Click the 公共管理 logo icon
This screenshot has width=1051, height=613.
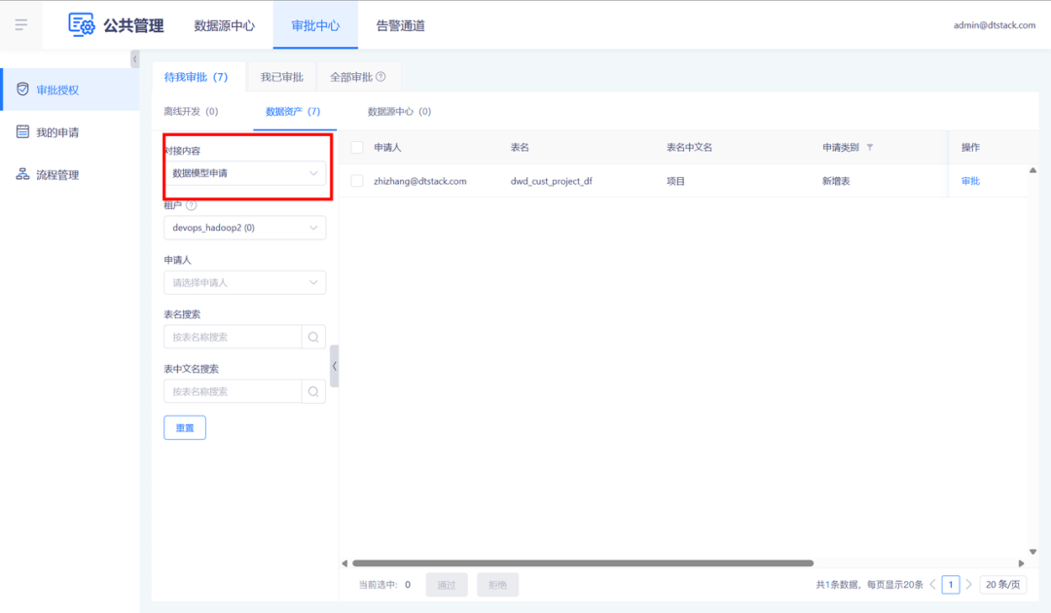82,24
